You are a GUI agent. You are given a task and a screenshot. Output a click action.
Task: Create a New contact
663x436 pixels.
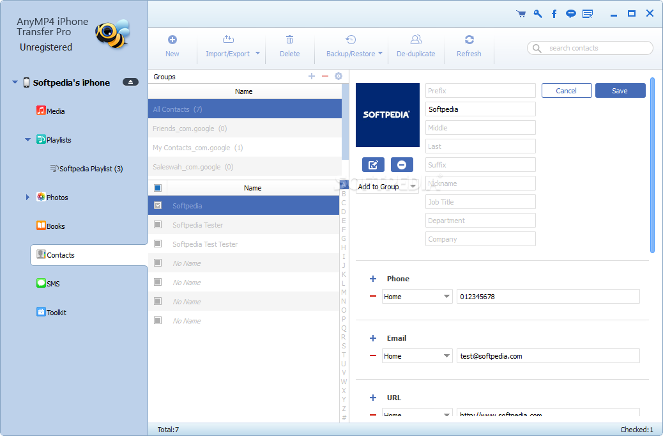click(x=172, y=46)
